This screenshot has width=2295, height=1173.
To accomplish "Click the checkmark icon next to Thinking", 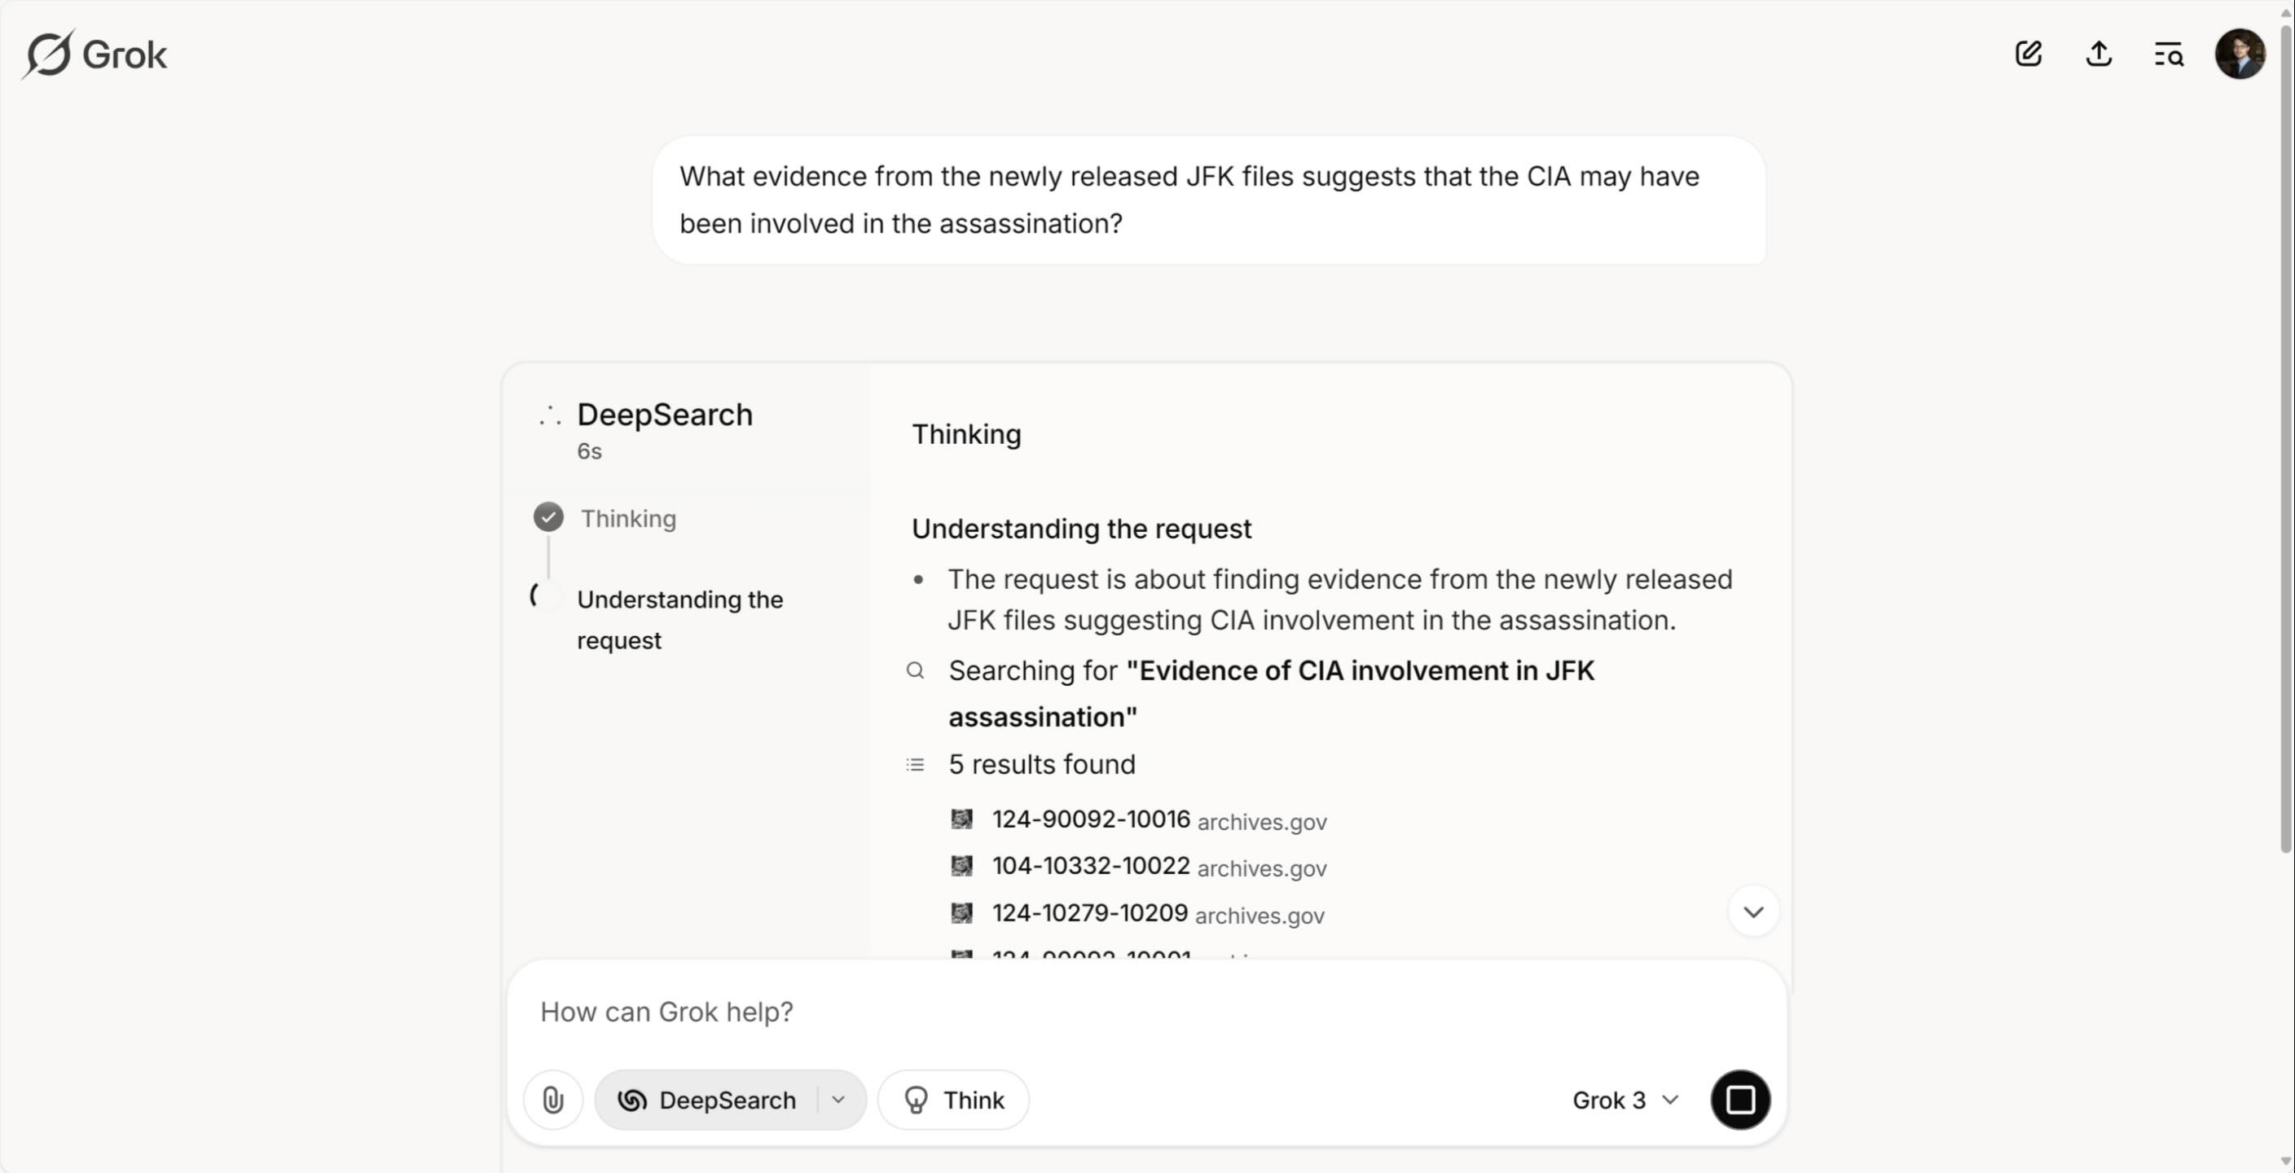I will pyautogui.click(x=548, y=517).
